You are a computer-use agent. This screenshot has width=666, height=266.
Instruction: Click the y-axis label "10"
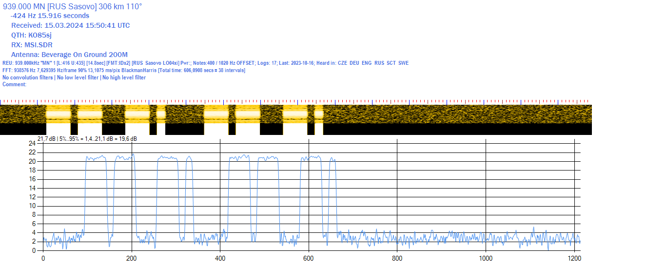click(33, 206)
